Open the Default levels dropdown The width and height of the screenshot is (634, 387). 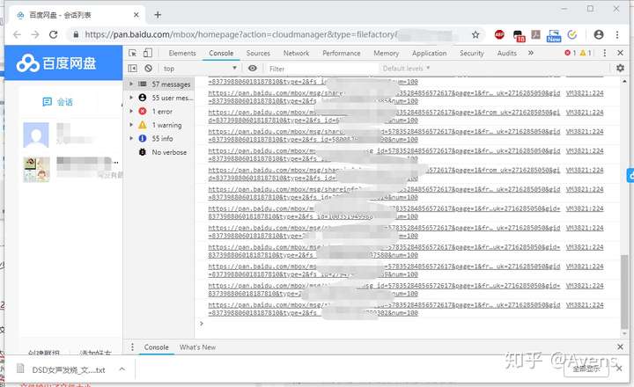point(406,69)
